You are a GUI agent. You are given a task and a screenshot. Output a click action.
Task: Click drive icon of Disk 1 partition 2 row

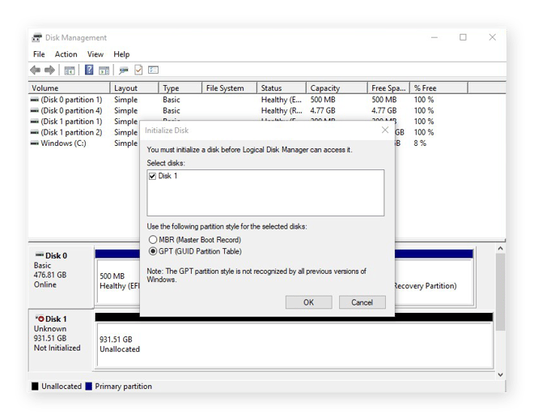[x=35, y=132]
